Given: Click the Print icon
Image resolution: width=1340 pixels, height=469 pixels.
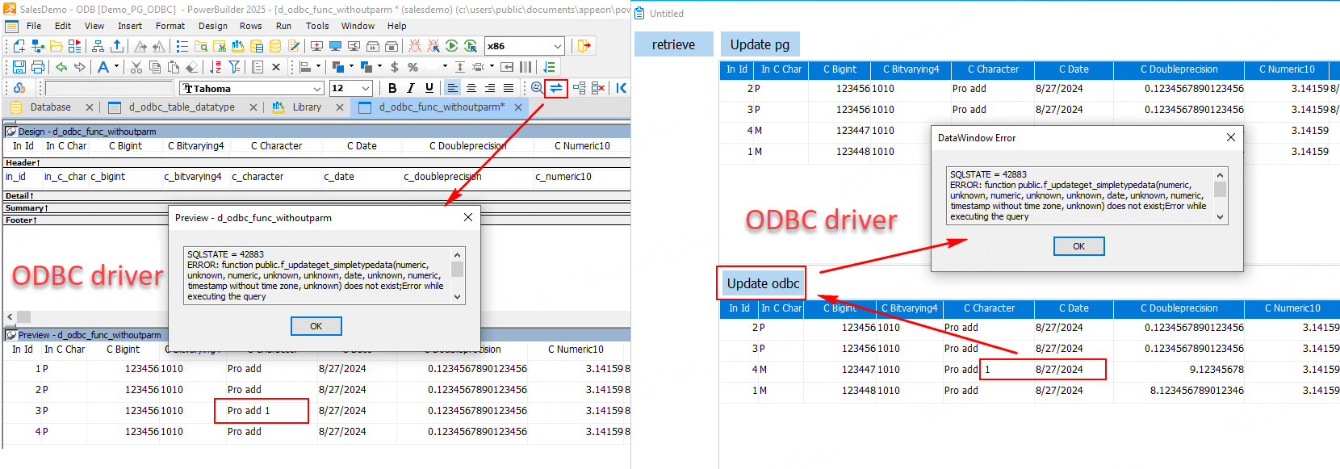Looking at the screenshot, I should tap(38, 67).
